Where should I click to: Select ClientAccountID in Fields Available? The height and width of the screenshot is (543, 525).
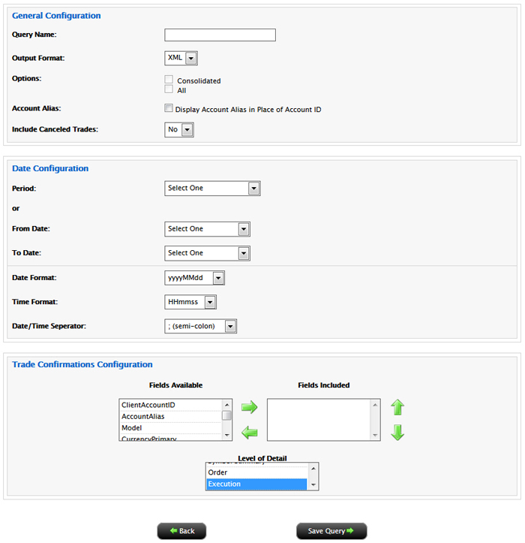[170, 405]
